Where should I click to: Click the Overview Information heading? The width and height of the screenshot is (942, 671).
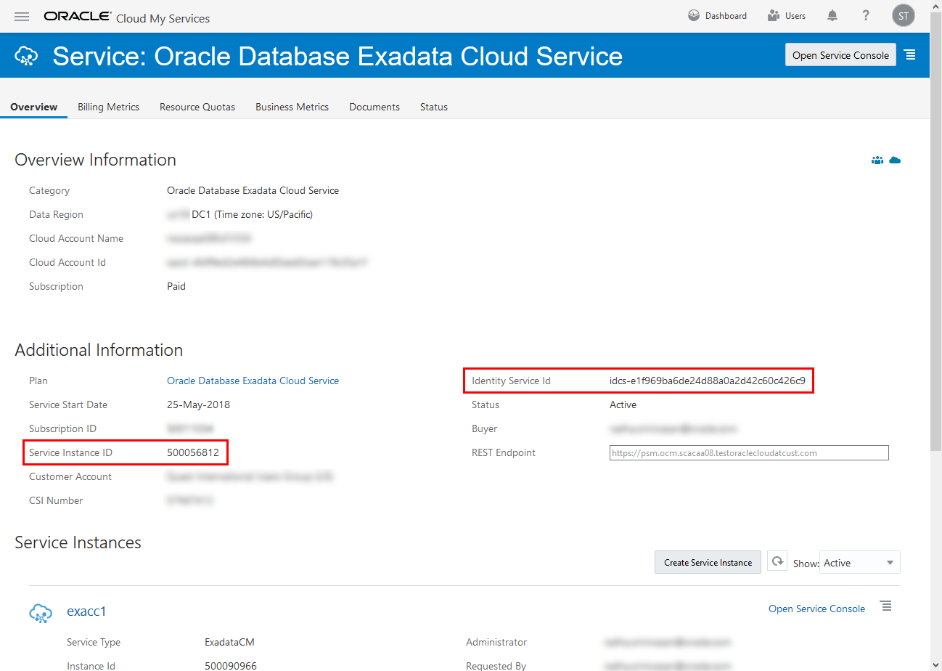(95, 160)
